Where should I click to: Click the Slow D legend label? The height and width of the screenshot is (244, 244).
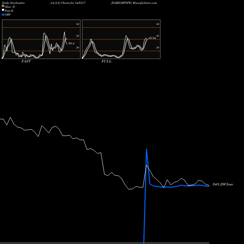[10, 7]
